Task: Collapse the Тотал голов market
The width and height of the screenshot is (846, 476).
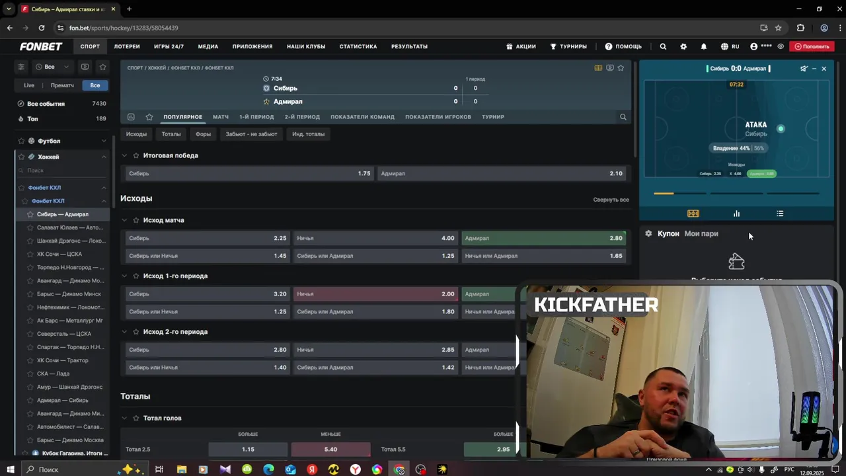Action: point(124,418)
